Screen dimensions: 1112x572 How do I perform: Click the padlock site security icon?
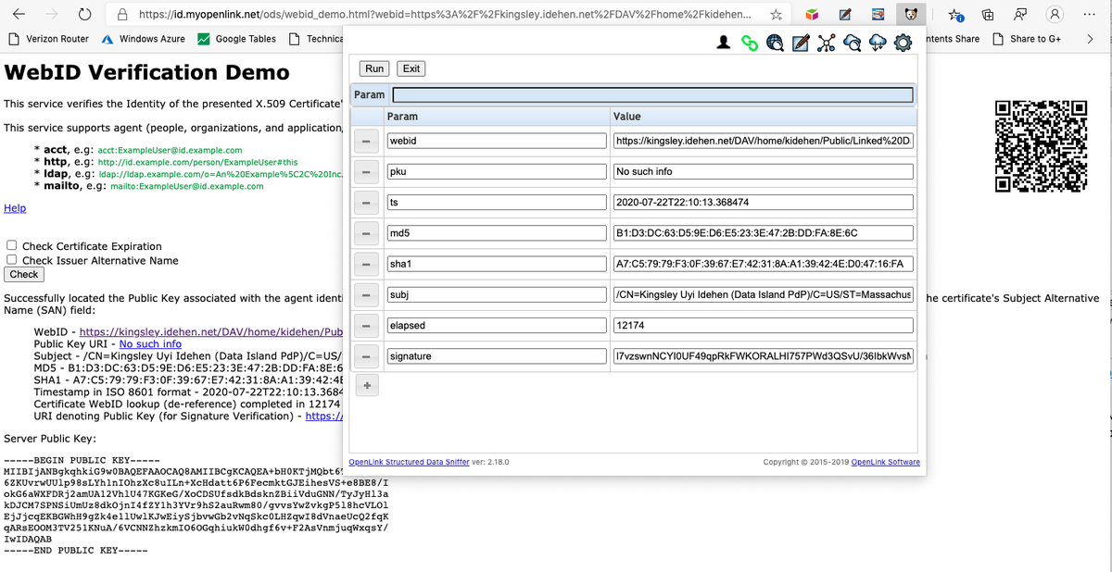pos(123,15)
